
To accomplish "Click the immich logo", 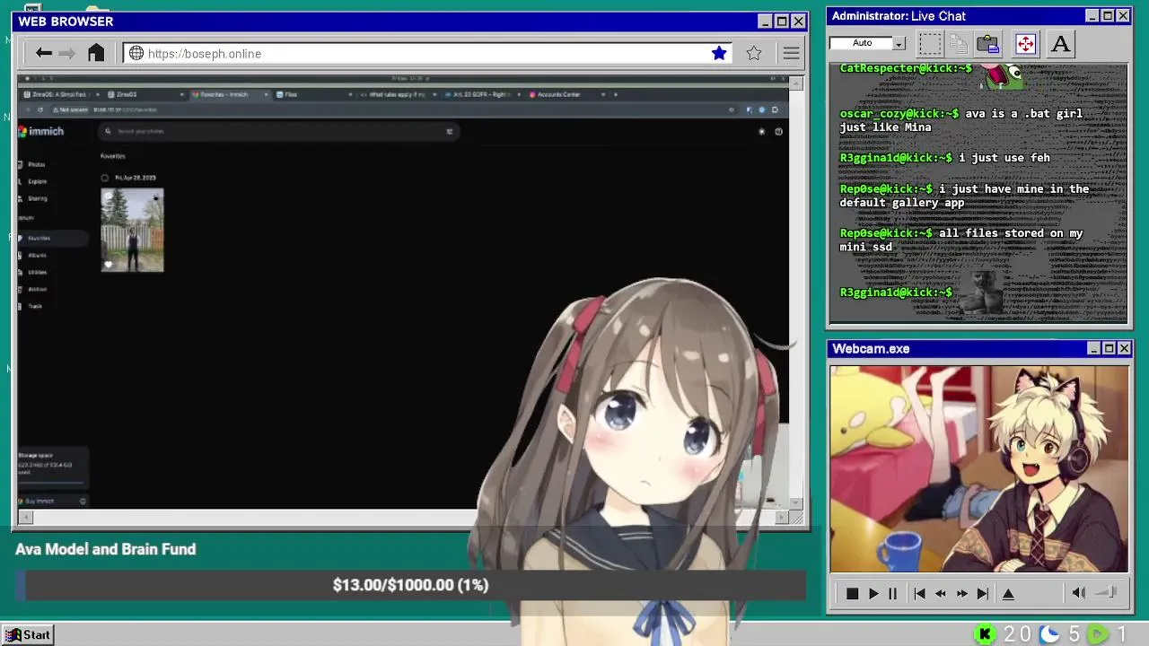I will tap(41, 131).
